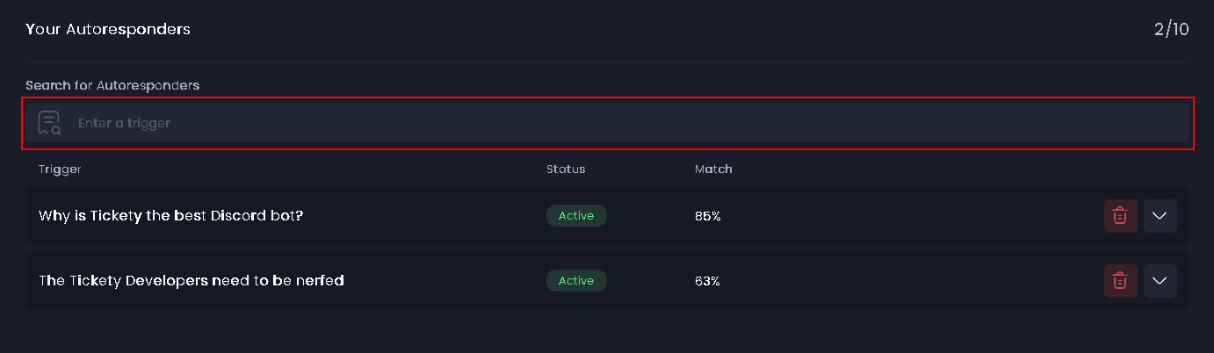
Task: Click the Trigger column header
Action: pyautogui.click(x=60, y=169)
